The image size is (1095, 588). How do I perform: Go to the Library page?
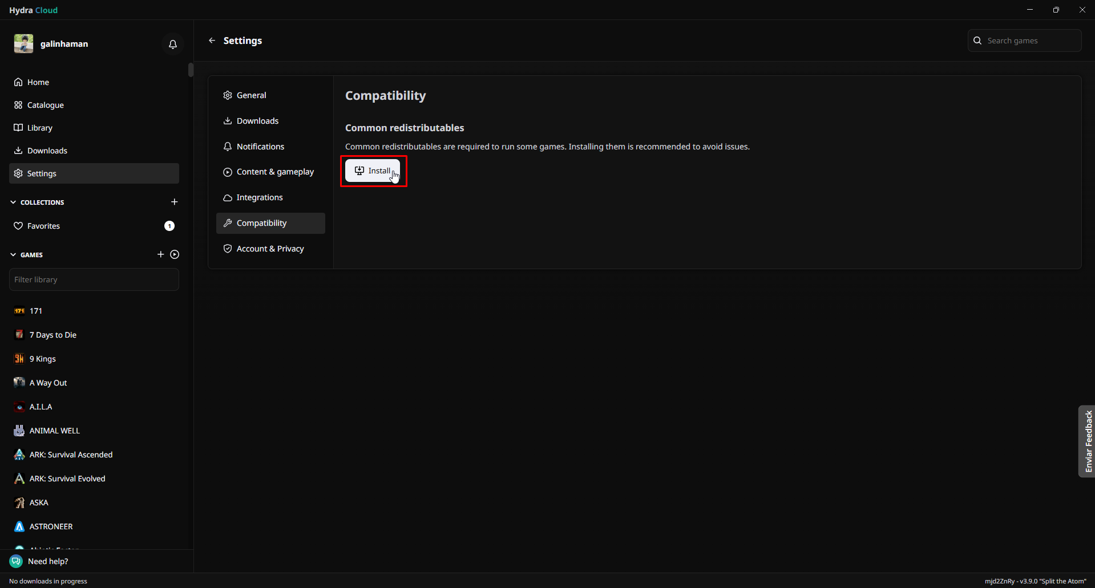click(x=39, y=128)
